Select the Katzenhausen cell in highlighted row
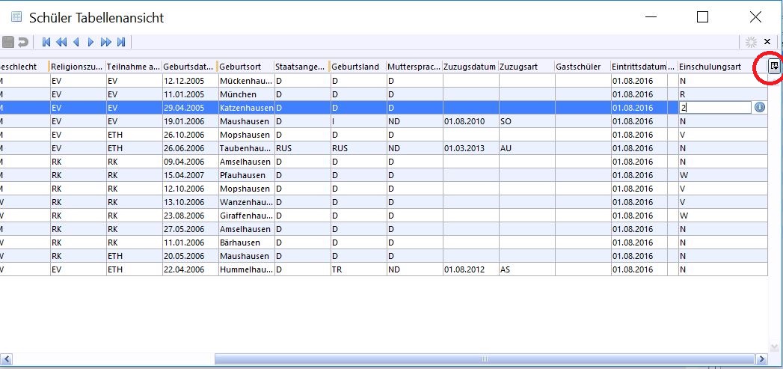This screenshot has height=369, width=783. pyautogui.click(x=246, y=108)
